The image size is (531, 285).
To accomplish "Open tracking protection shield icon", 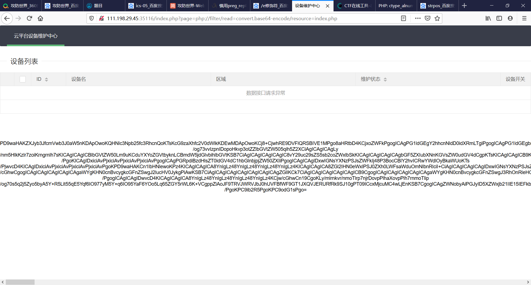I will pos(92,18).
